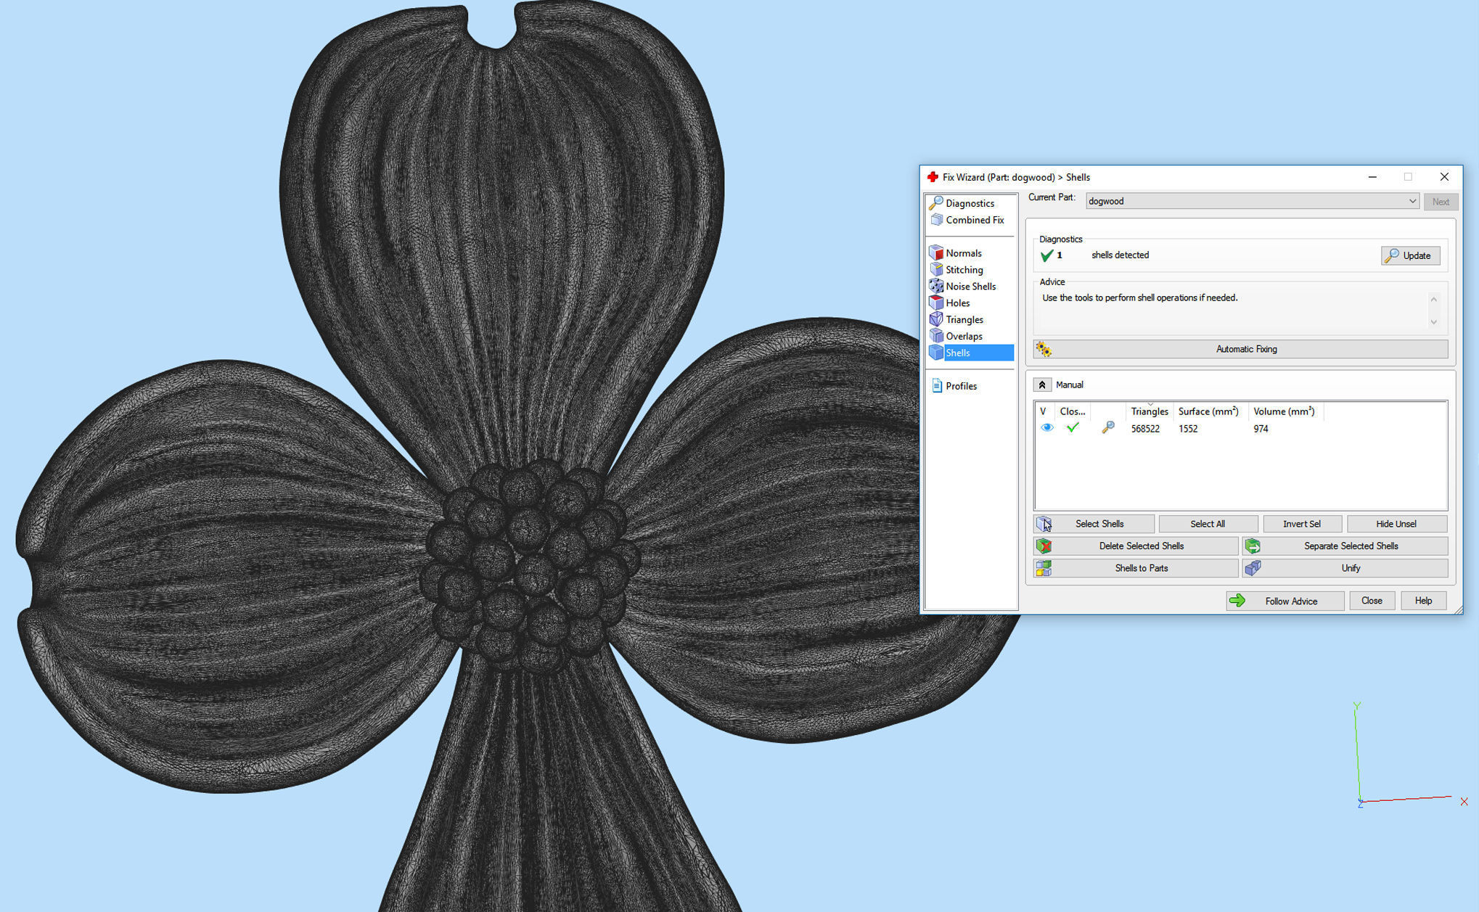
Task: Click the "shells detected" diagnostics text
Action: [x=1120, y=255]
